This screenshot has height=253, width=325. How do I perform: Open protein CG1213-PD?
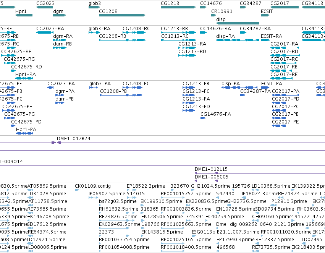pyautogui.click(x=196, y=107)
